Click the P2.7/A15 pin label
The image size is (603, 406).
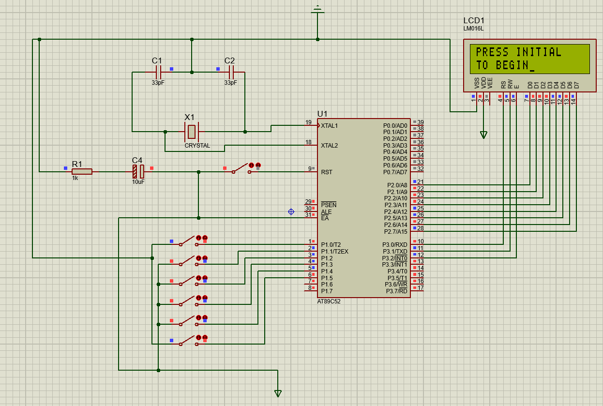[396, 231]
